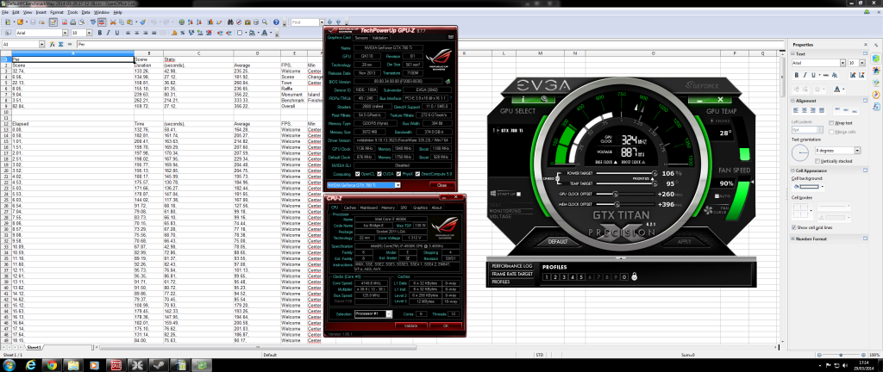Viewport: 883px width, 372px height.
Task: Click the Format Paintbrush icon
Action: click(142, 22)
